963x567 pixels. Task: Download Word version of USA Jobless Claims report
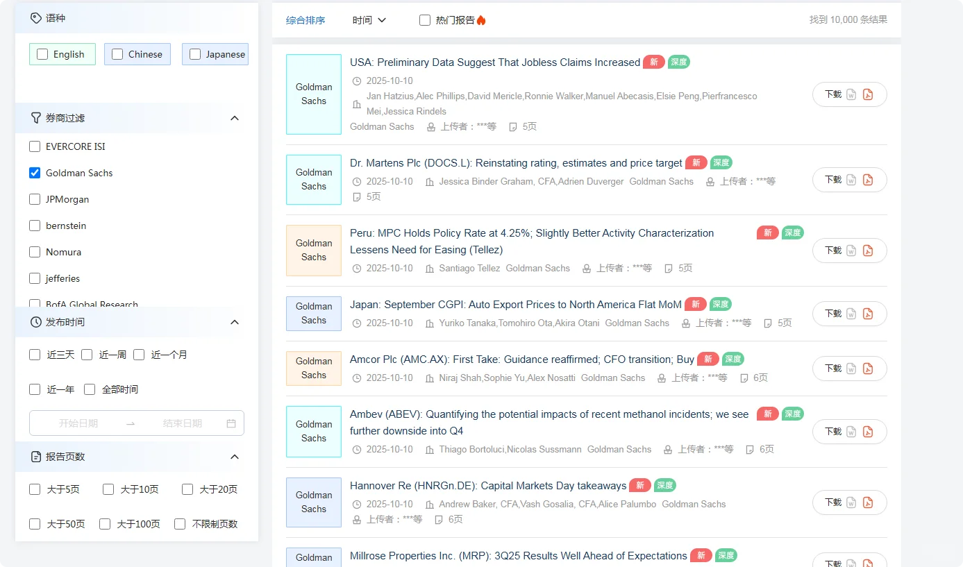tap(851, 94)
